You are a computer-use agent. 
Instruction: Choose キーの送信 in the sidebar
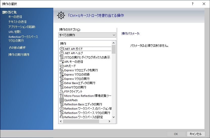tap(15, 17)
